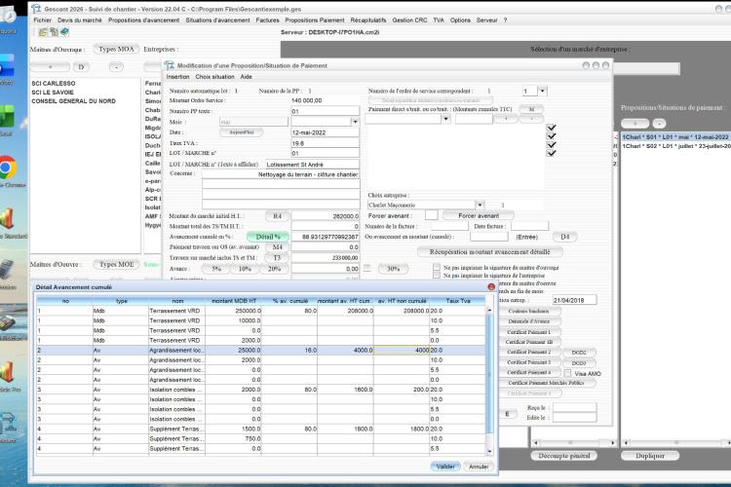Open the Google Chrome desktop icon
731x487 pixels.
[x=8, y=168]
